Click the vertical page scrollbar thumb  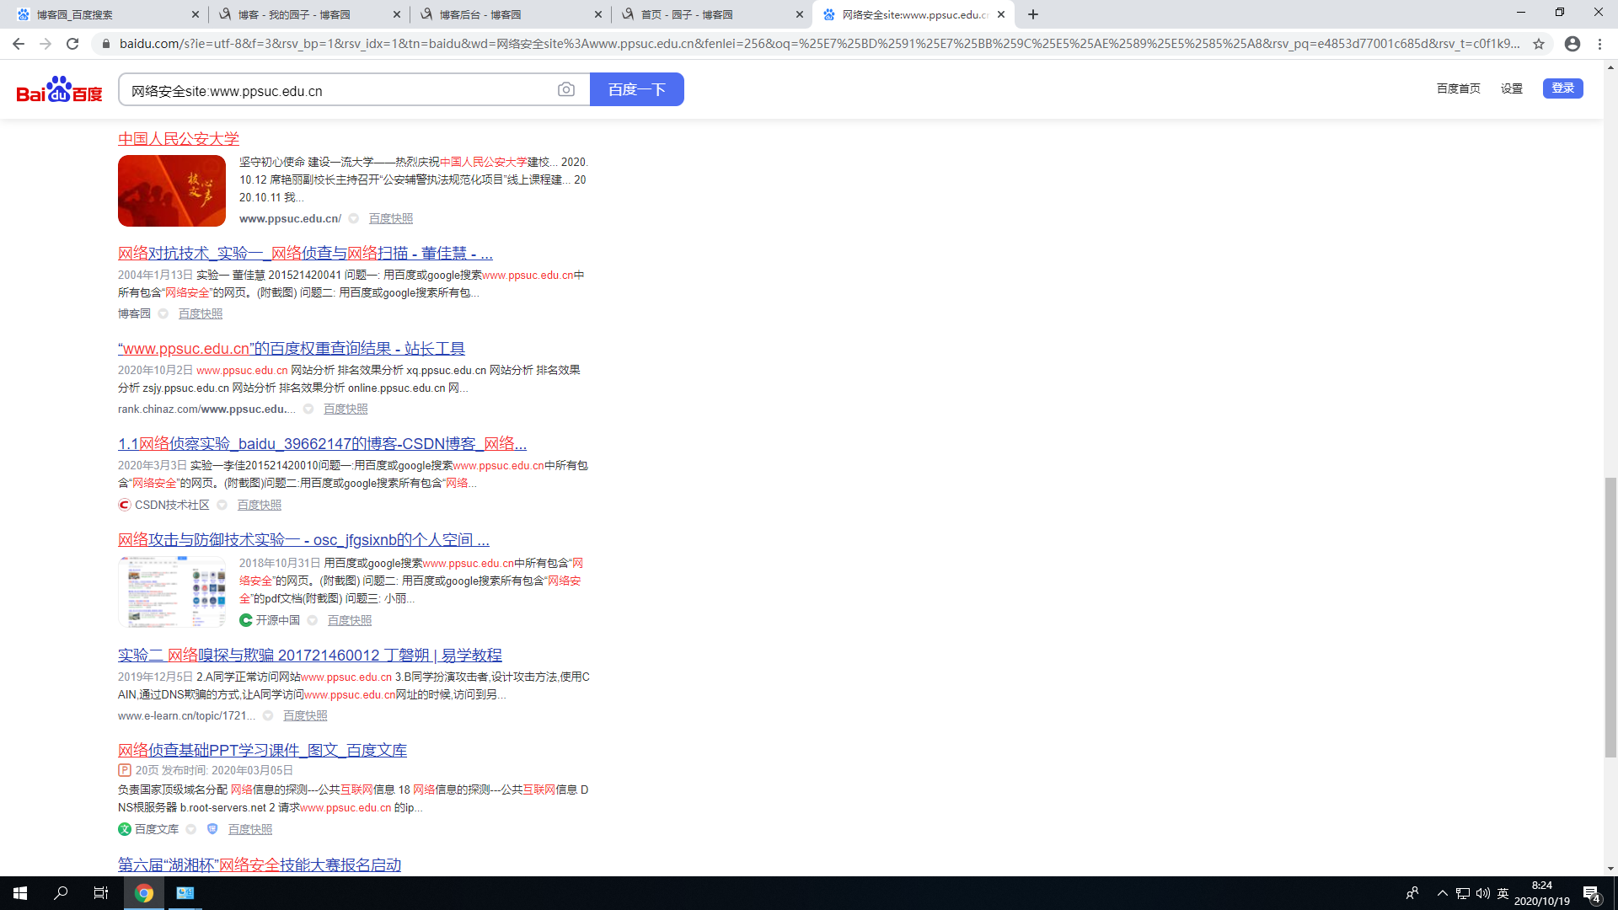pyautogui.click(x=1610, y=615)
